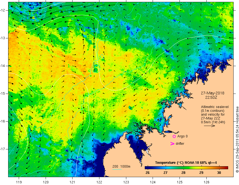Click the '0.5m/s (1kt 24h)' scale label
Screen dimensions: 239x185
click(213, 122)
